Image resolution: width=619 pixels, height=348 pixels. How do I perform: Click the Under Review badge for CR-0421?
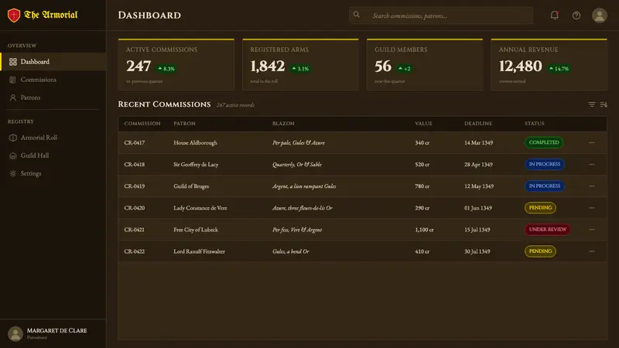(x=547, y=229)
